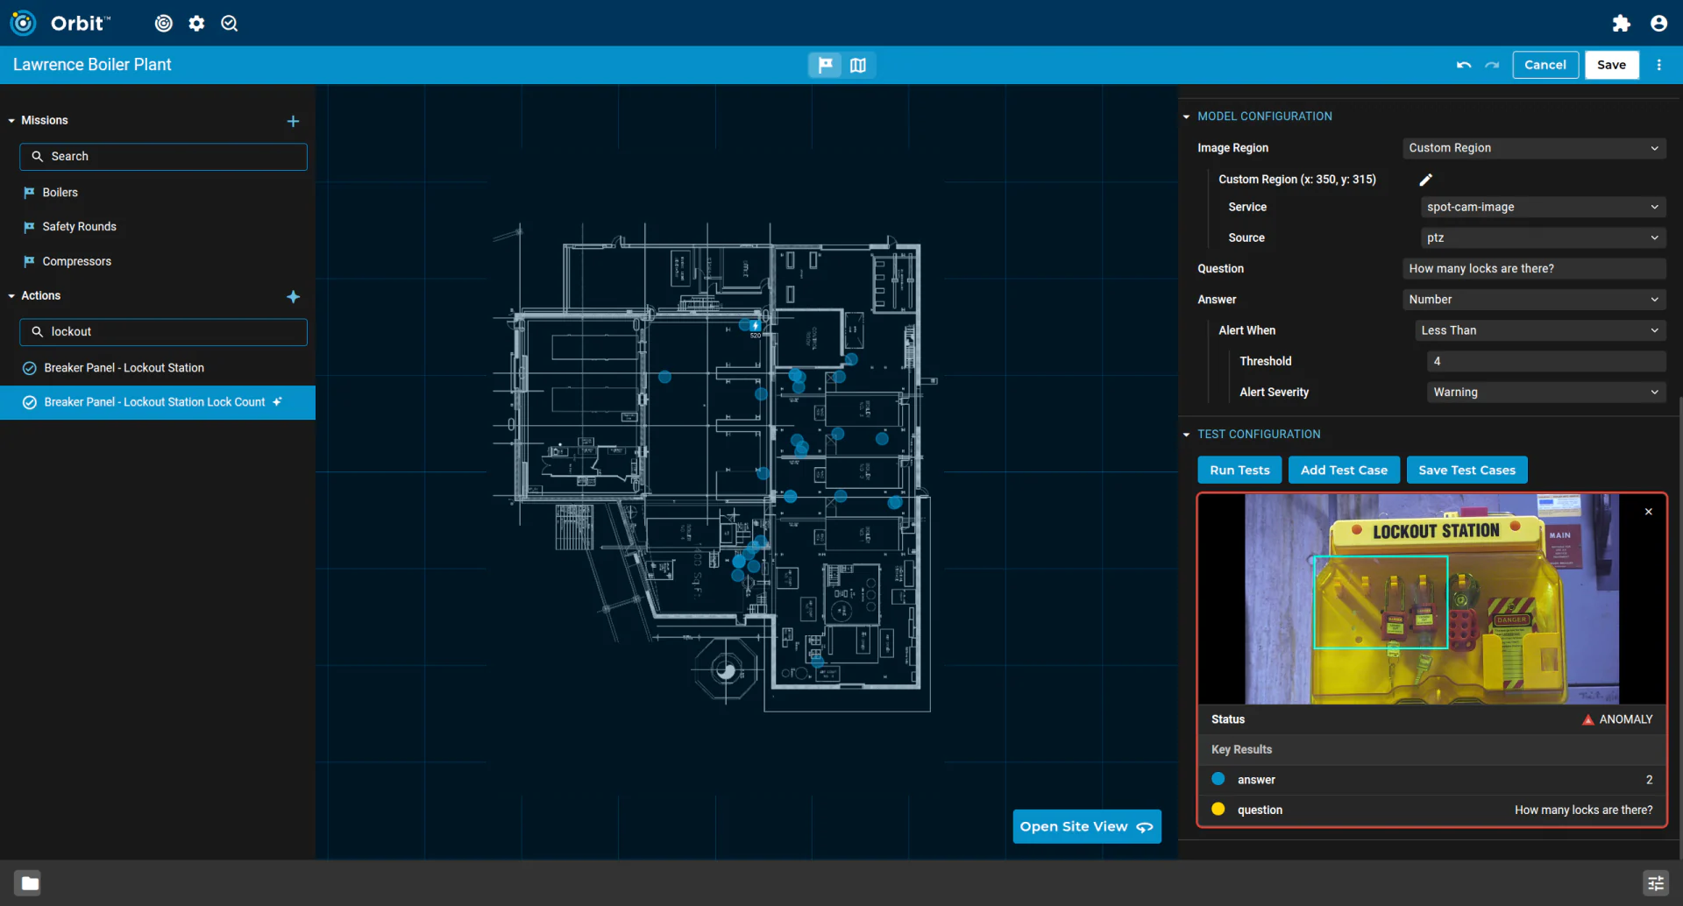This screenshot has height=906, width=1683.
Task: Close the test case image card
Action: [1648, 512]
